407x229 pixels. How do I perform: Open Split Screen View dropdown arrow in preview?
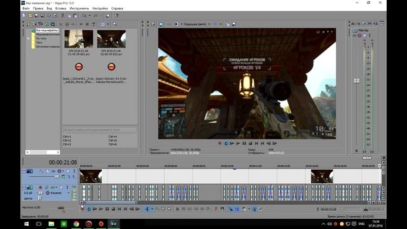click(x=182, y=24)
